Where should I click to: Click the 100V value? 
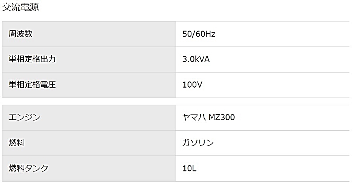coord(192,85)
